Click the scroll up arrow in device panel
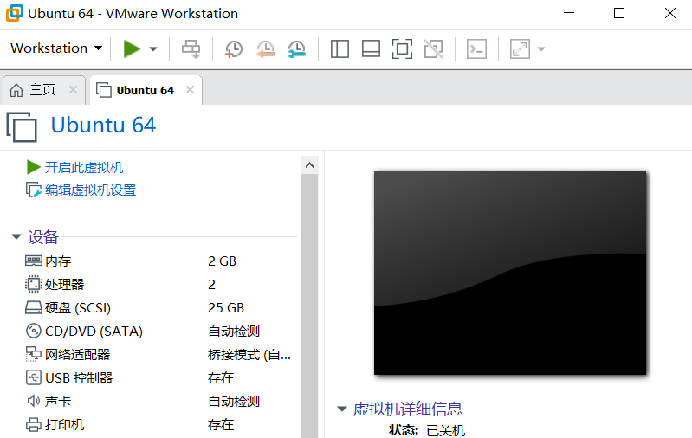 [310, 165]
